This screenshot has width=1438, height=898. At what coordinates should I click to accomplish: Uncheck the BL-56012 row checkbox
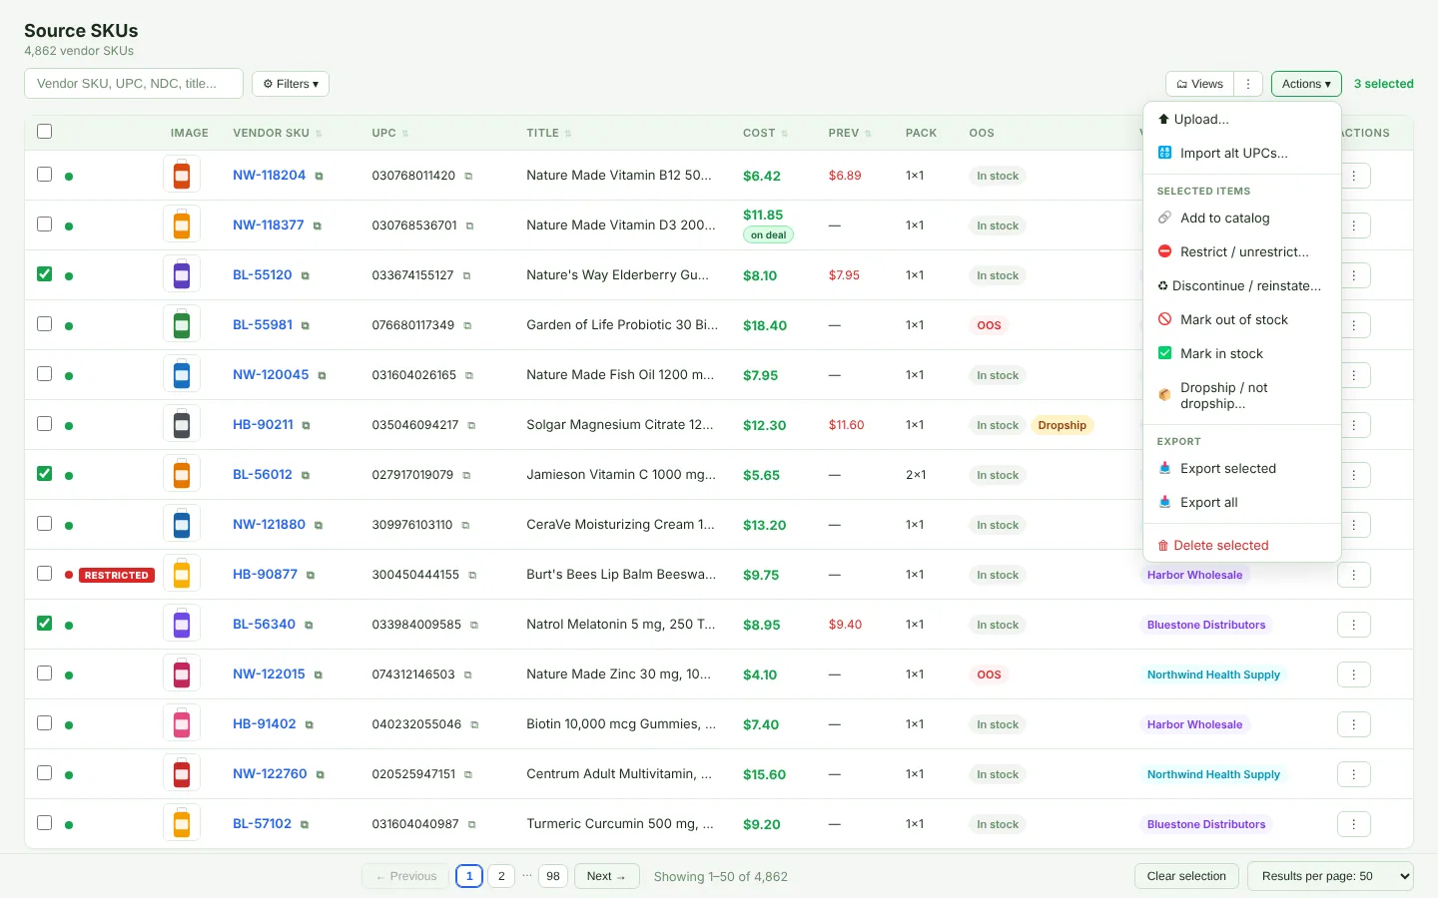point(44,474)
